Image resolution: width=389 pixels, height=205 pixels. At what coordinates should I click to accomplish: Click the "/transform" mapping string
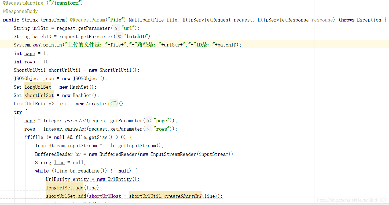pyautogui.click(x=64, y=3)
